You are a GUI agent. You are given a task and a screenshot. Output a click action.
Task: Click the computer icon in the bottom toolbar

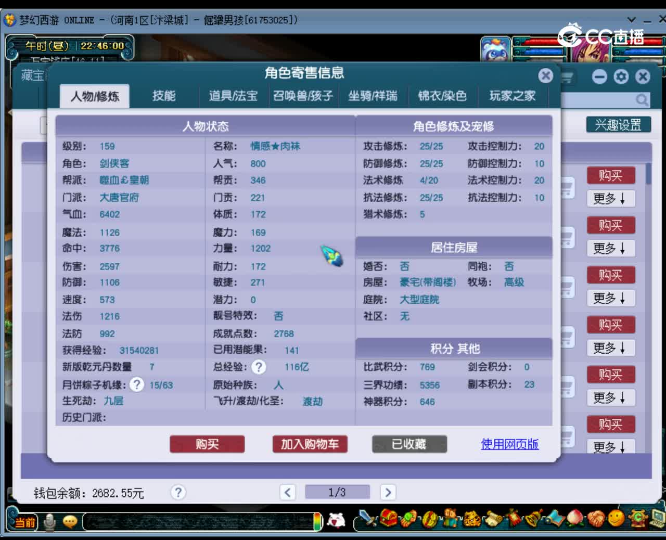tap(658, 518)
